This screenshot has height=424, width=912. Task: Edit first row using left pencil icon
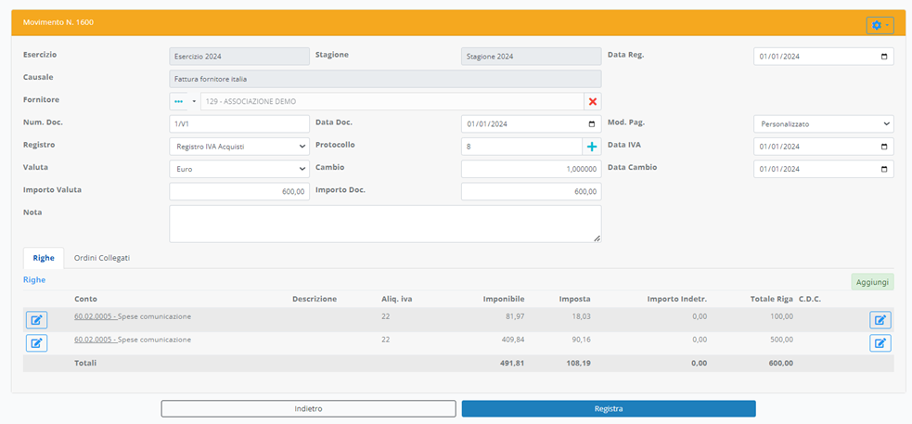36,320
